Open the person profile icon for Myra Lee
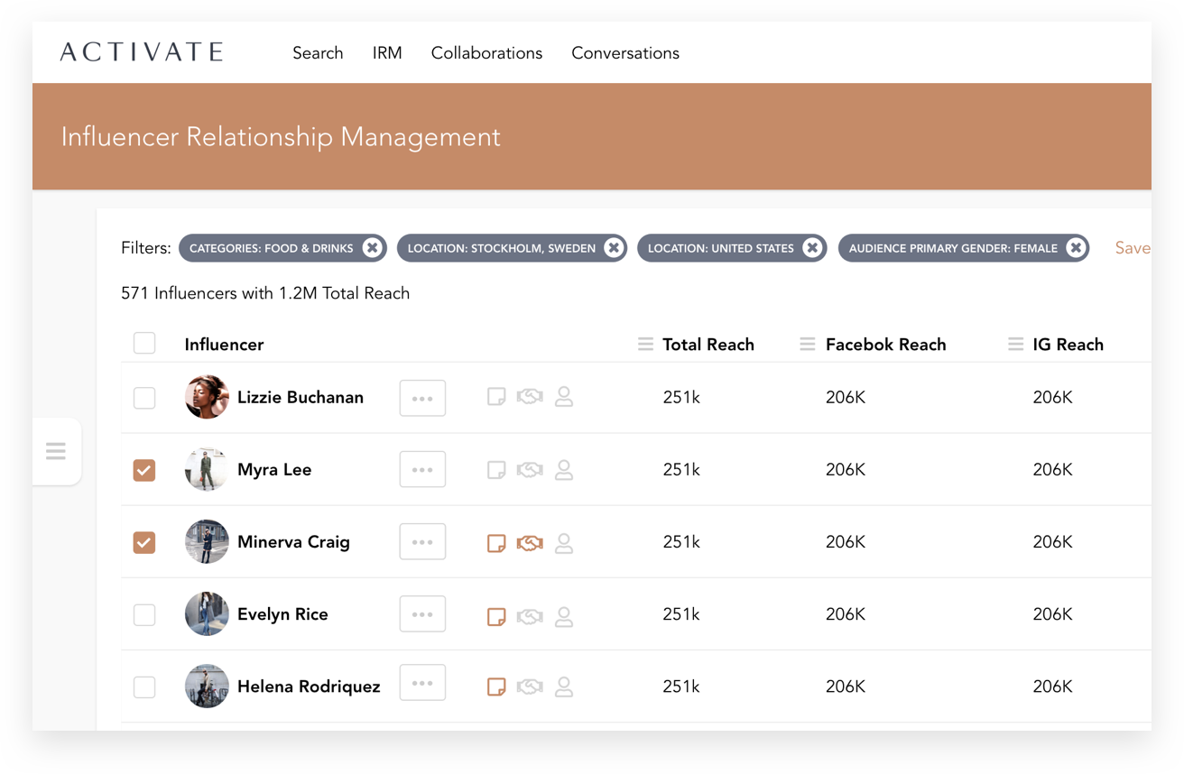This screenshot has width=1184, height=774. click(564, 470)
